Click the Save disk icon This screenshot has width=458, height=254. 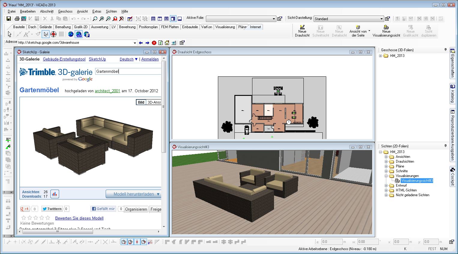pos(9,19)
